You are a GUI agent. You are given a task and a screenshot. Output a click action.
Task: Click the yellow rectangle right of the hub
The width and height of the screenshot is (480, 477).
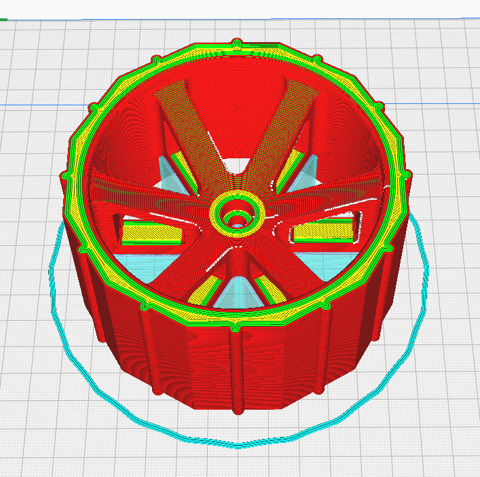click(x=323, y=232)
